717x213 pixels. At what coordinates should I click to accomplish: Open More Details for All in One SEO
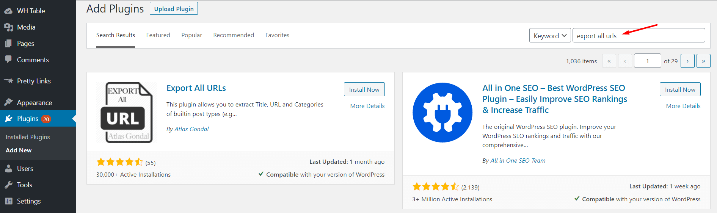(683, 106)
